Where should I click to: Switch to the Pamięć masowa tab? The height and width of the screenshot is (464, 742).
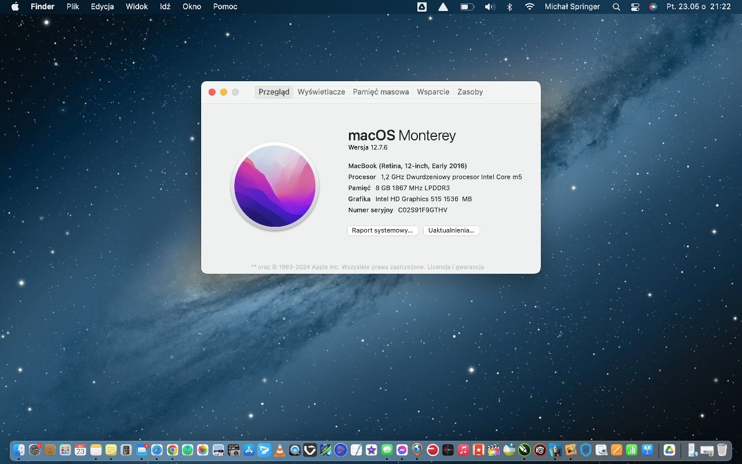[381, 92]
